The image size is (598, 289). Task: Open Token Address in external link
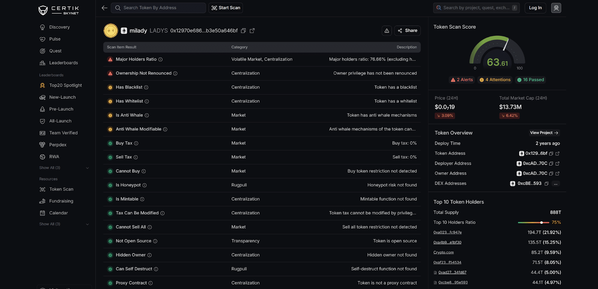[558, 154]
